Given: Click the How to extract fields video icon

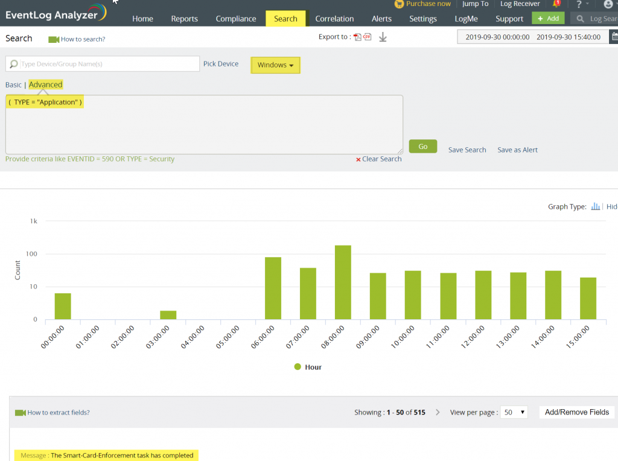Looking at the screenshot, I should 20,413.
